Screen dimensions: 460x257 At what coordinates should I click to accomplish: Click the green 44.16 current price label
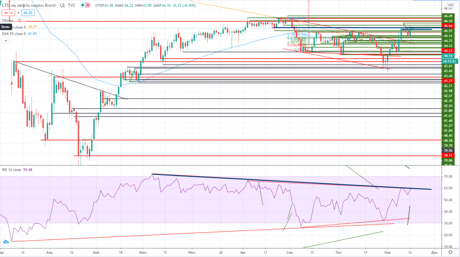click(448, 56)
